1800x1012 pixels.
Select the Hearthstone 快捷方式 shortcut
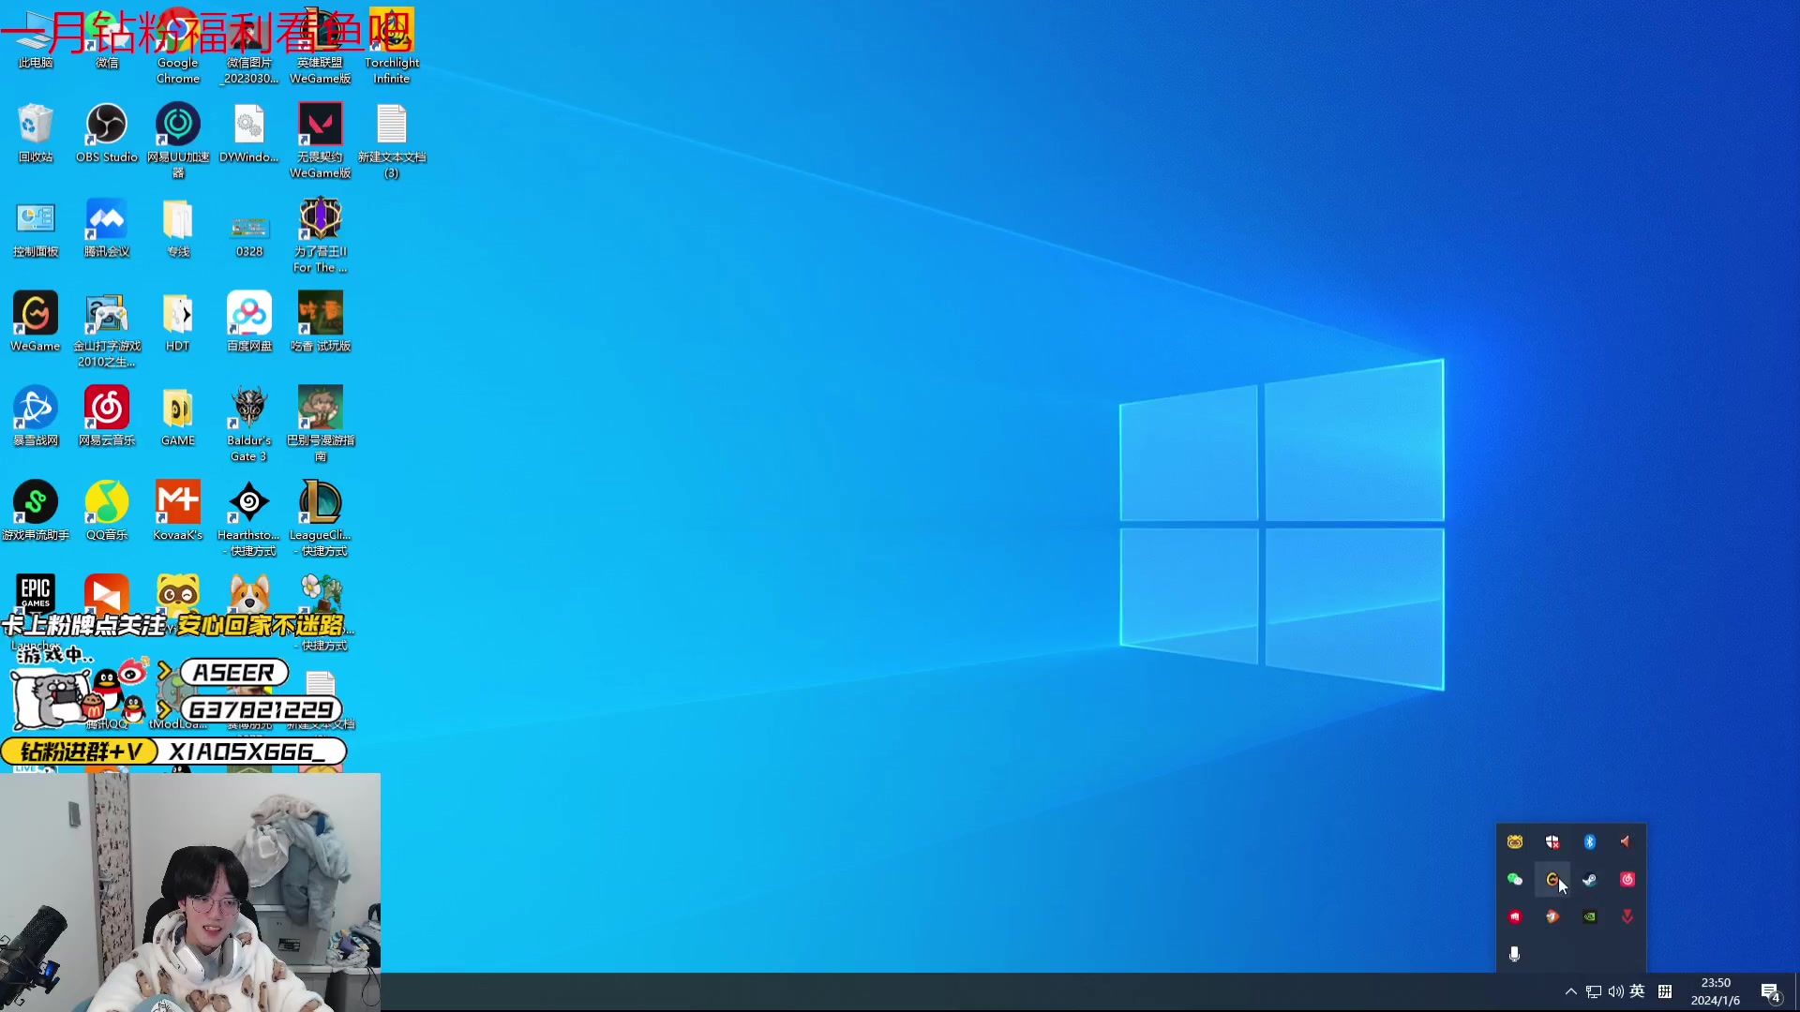[249, 517]
